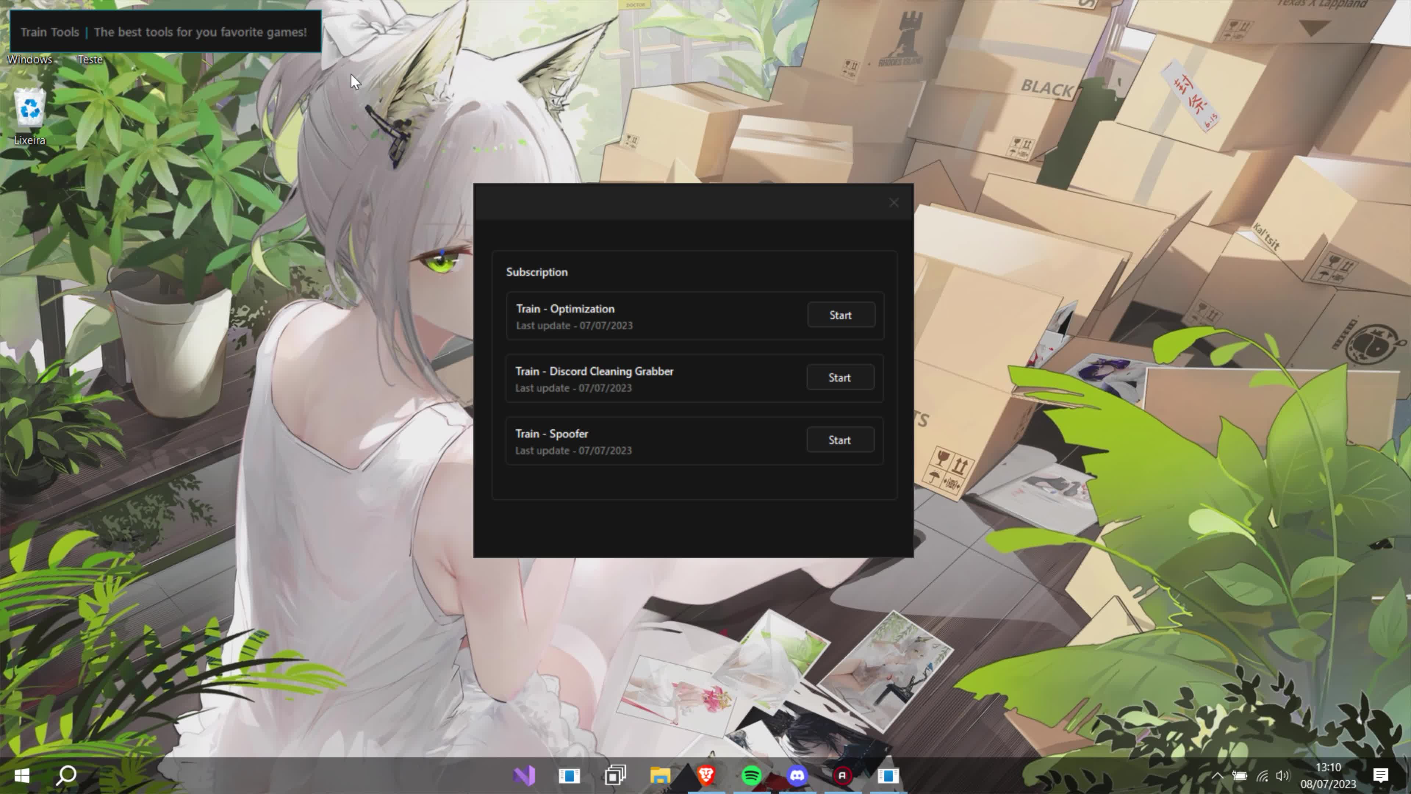Viewport: 1411px width, 794px height.
Task: Open File Explorer from the taskbar
Action: 660,775
